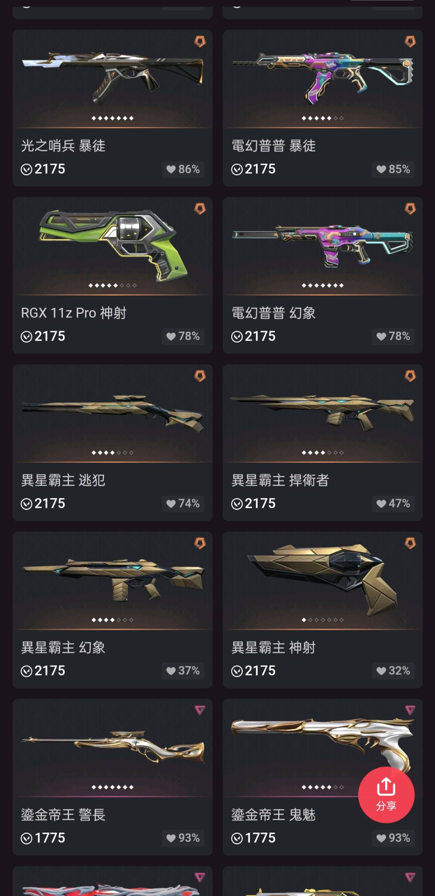Tap the heart 47% like badge

(393, 503)
